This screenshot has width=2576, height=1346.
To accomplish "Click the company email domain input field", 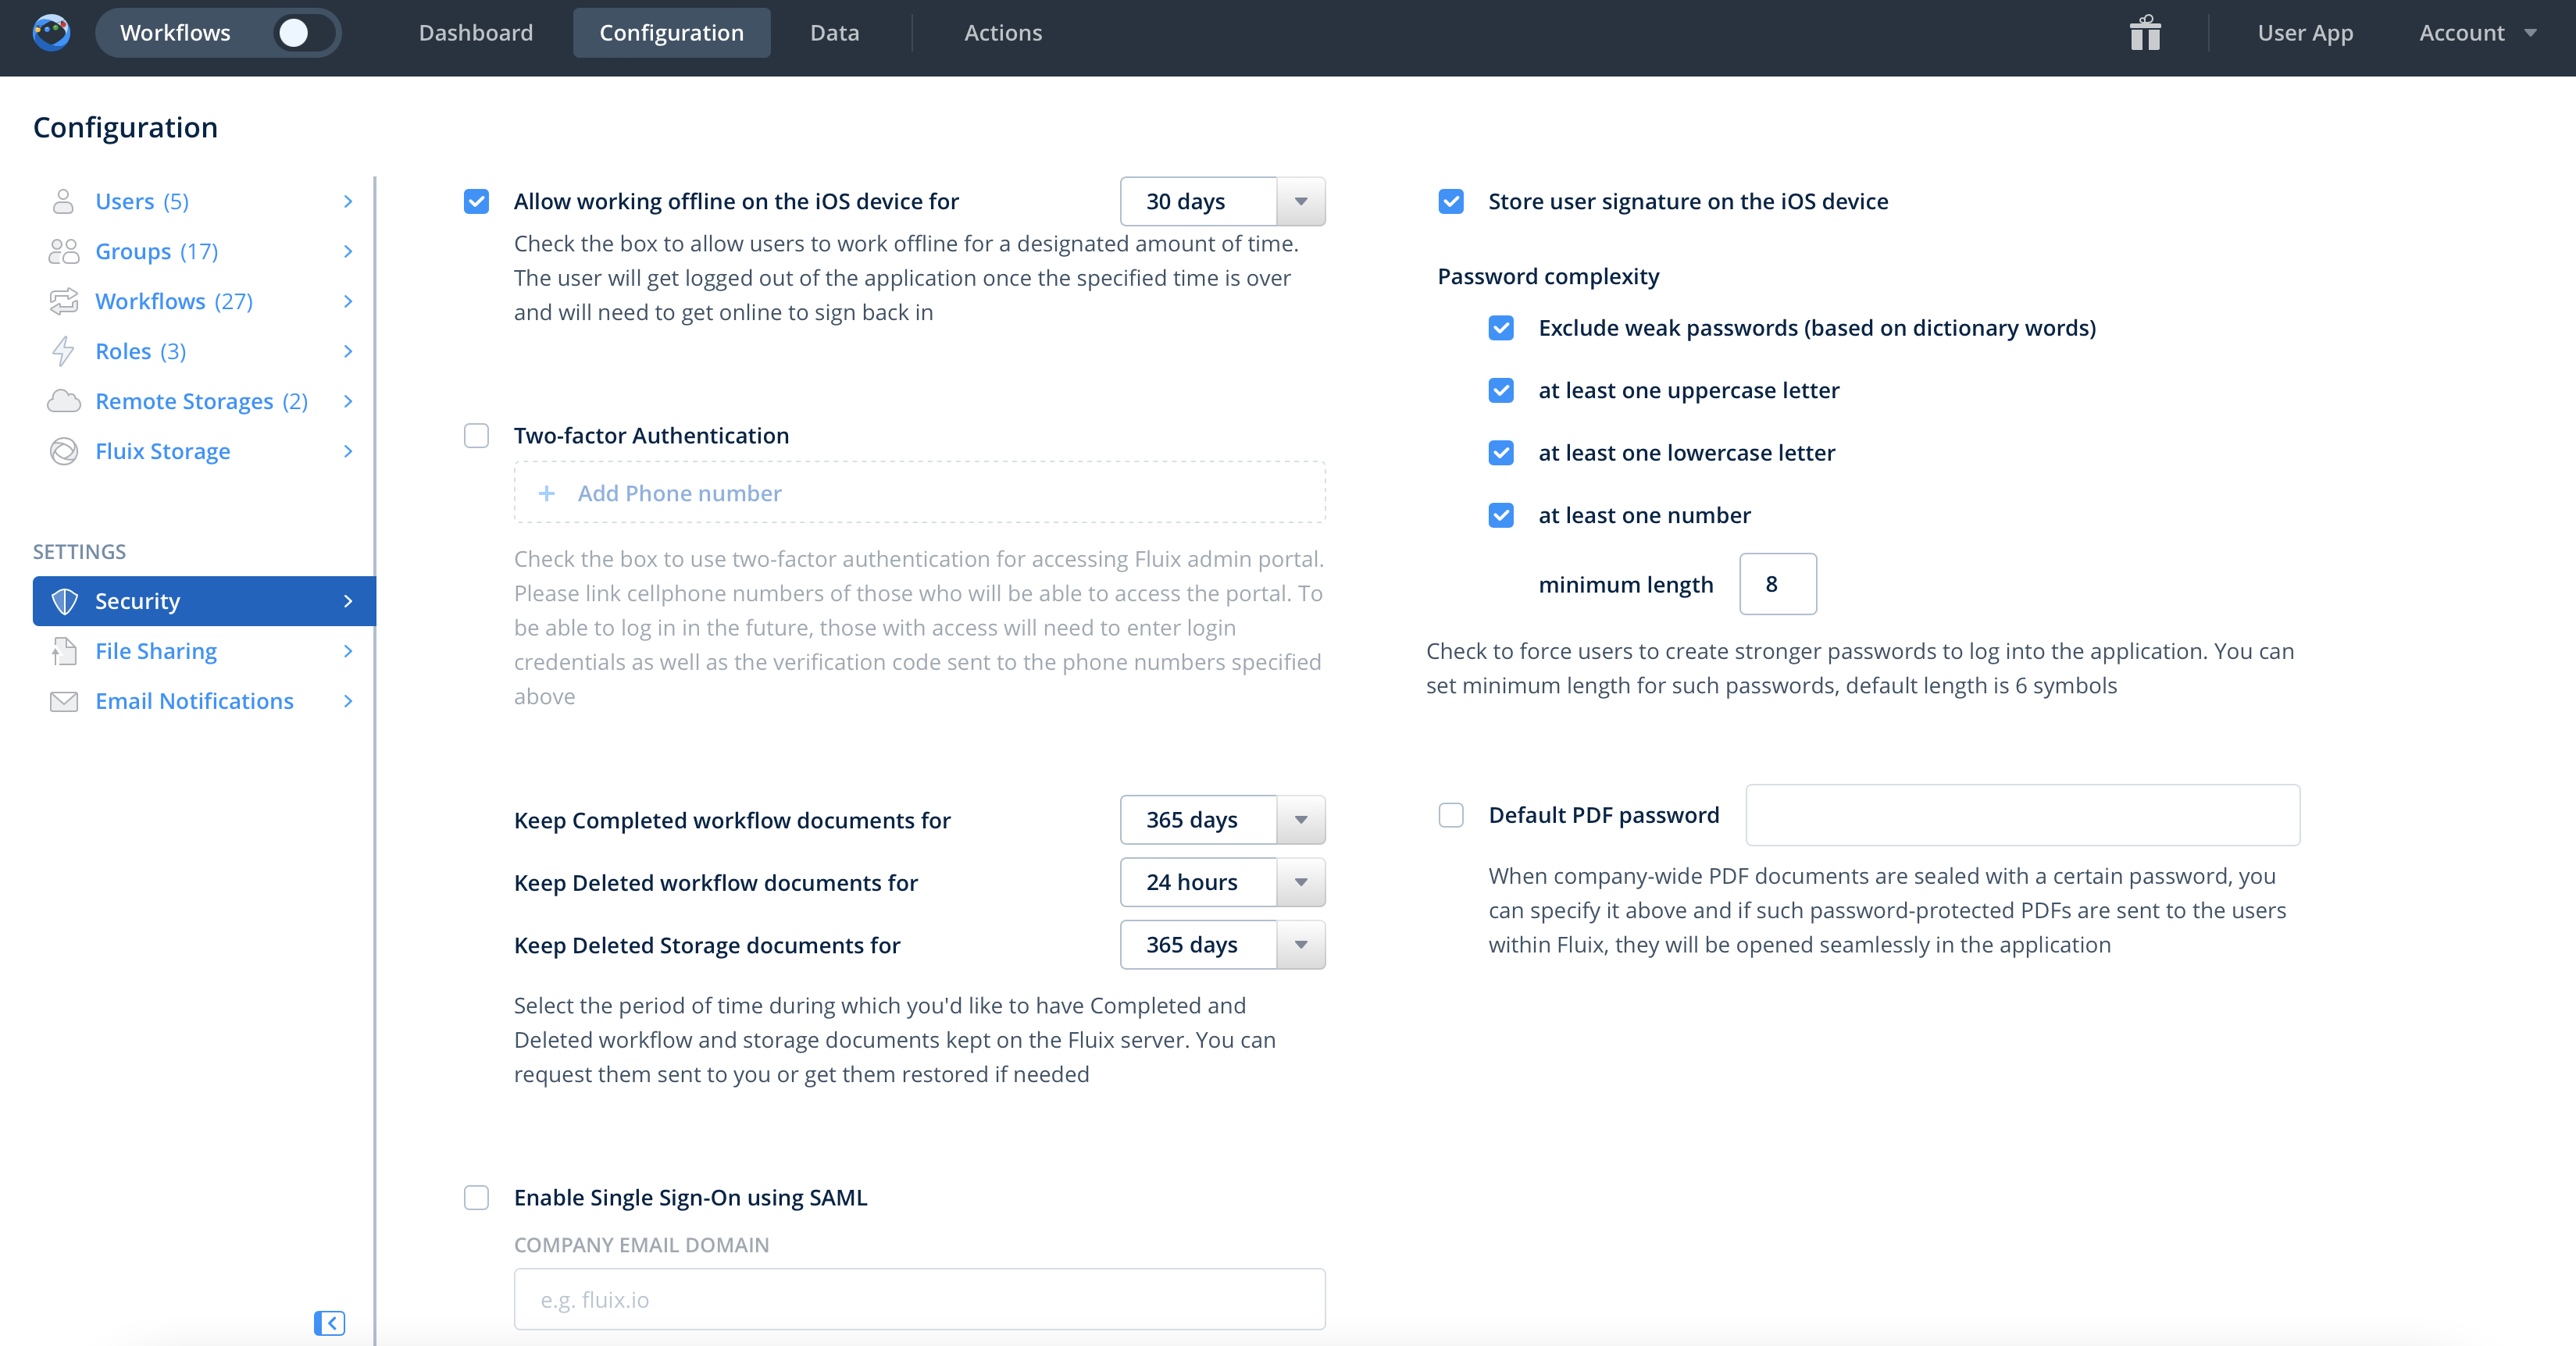I will pyautogui.click(x=919, y=1299).
